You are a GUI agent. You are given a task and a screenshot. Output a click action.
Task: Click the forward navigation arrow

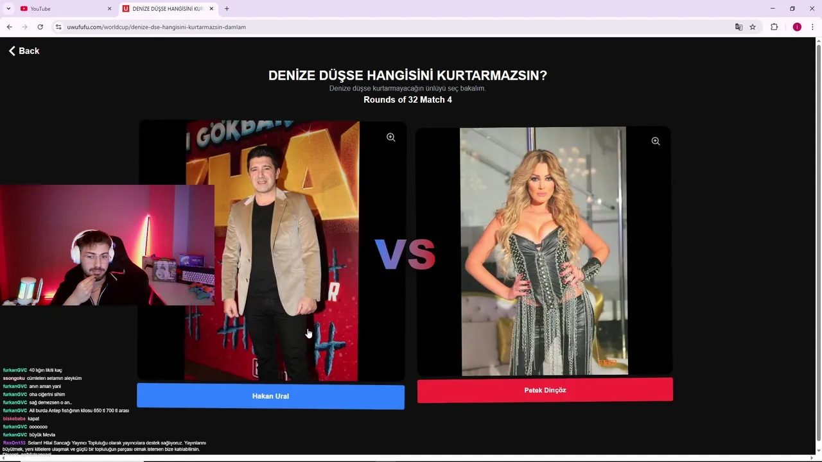pos(24,27)
